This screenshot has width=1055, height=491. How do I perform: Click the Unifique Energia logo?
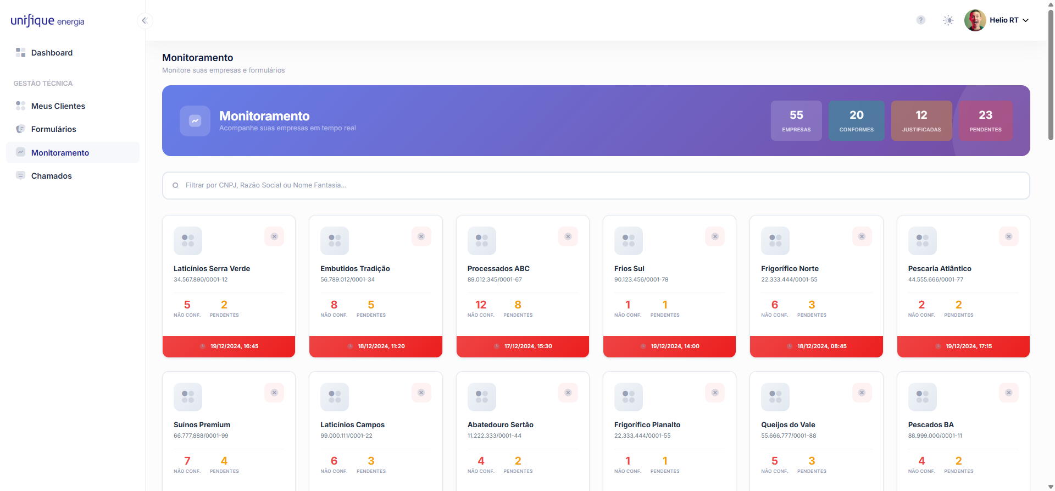click(48, 21)
